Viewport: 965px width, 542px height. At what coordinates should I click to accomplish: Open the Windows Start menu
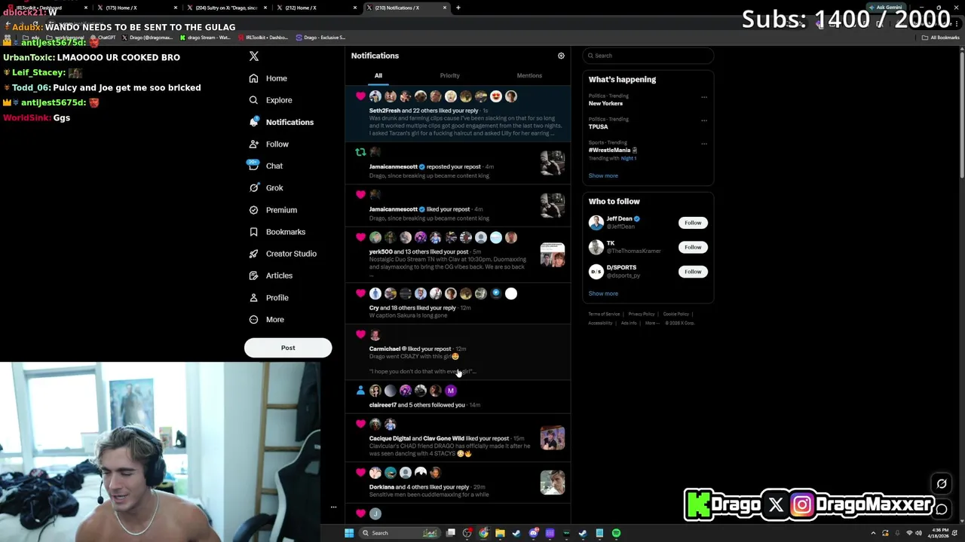coord(349,533)
